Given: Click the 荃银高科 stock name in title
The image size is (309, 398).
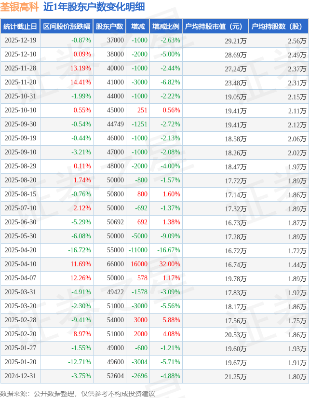Looking at the screenshot, I should click(20, 7).
